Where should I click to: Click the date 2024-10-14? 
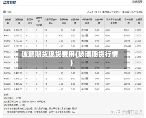[94, 12]
